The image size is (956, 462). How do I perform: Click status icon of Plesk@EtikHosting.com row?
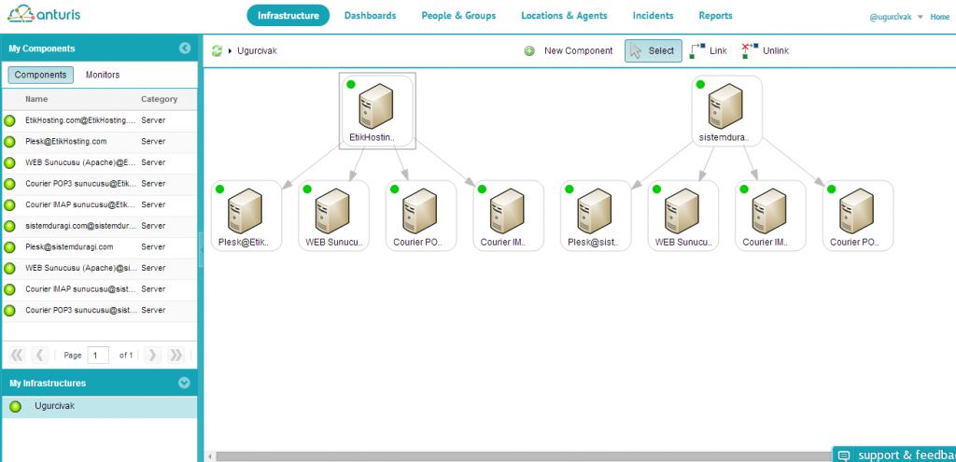click(x=9, y=142)
